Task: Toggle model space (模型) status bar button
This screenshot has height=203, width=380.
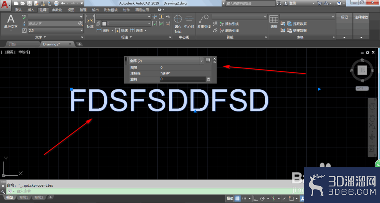Action: pos(230,198)
